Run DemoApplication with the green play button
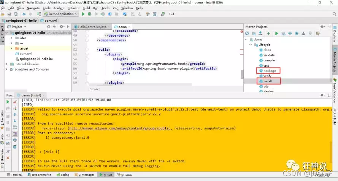The width and height of the screenshot is (338, 181). (83, 14)
